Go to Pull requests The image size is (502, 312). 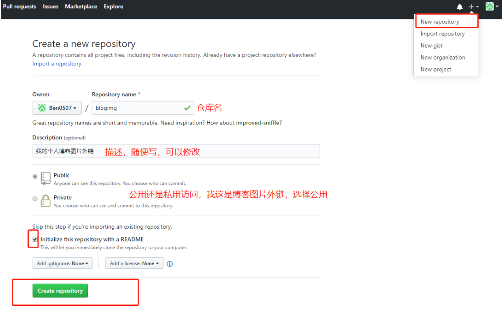[19, 7]
